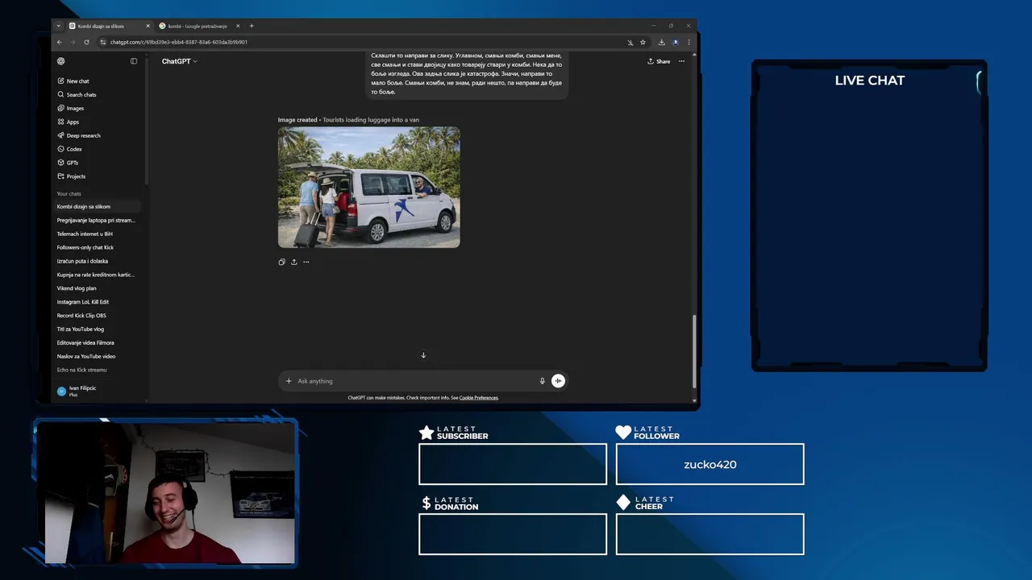The image size is (1032, 580).
Task: Click the blocked-permission icon in address bar
Action: coord(630,42)
